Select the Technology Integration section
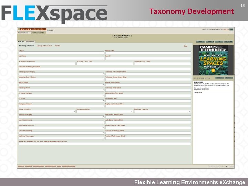The height and width of the screenshot is (186, 248). 27,46
